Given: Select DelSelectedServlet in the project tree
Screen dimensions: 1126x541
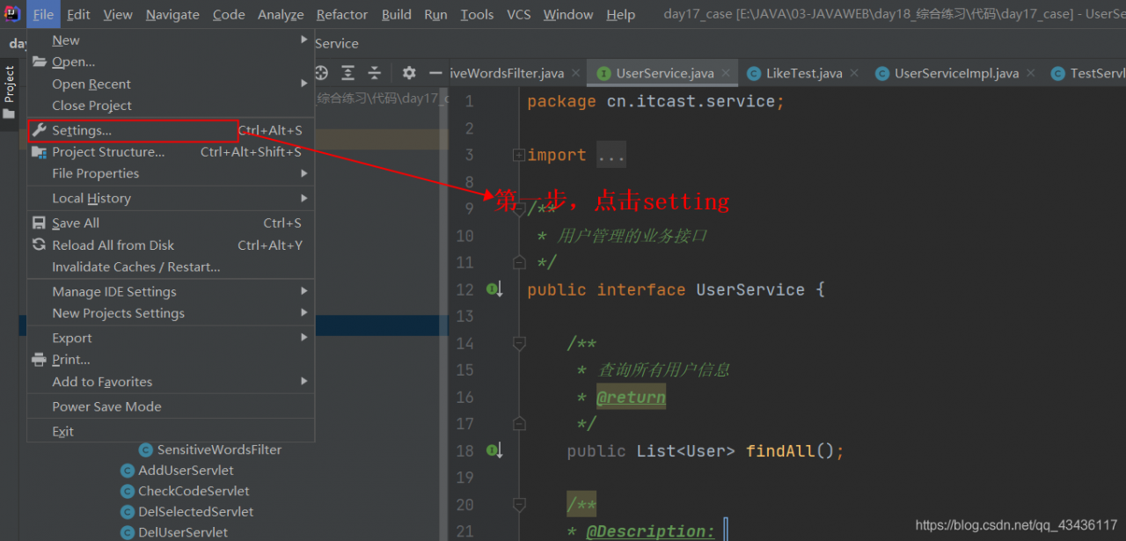Looking at the screenshot, I should (195, 511).
